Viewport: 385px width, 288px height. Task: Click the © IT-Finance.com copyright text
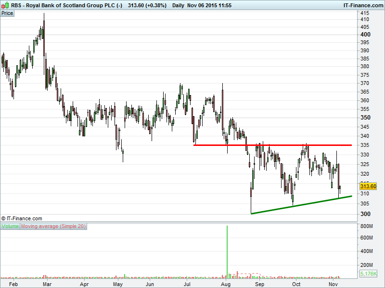point(22,218)
